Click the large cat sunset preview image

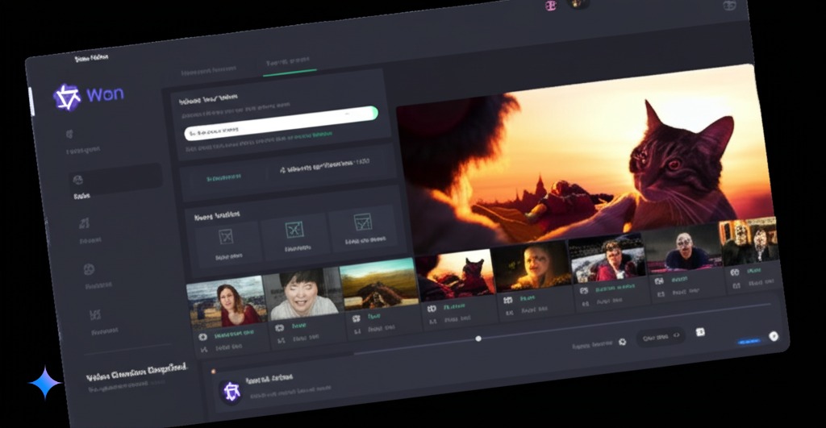[585, 158]
